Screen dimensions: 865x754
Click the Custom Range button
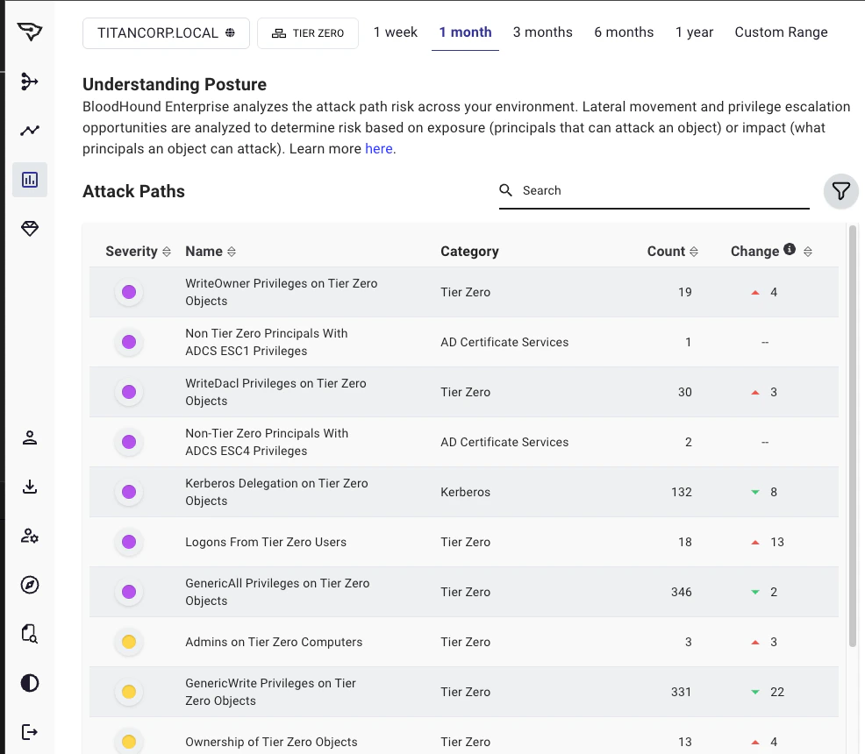tap(781, 32)
